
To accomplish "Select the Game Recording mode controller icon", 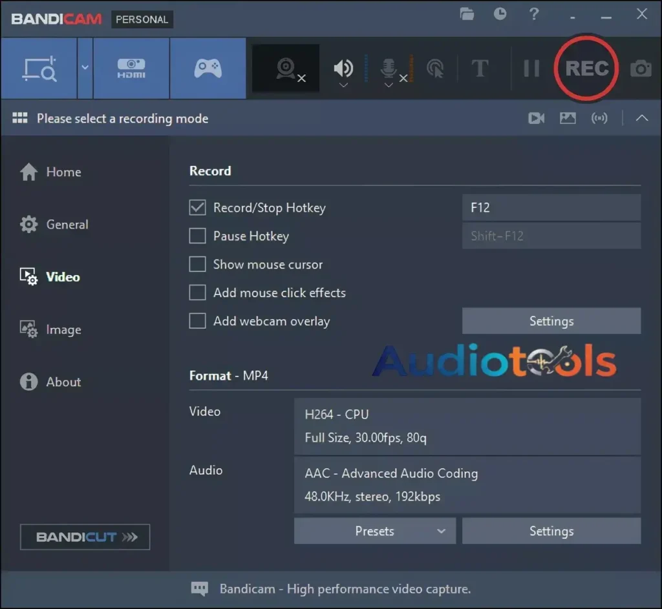I will [x=208, y=68].
